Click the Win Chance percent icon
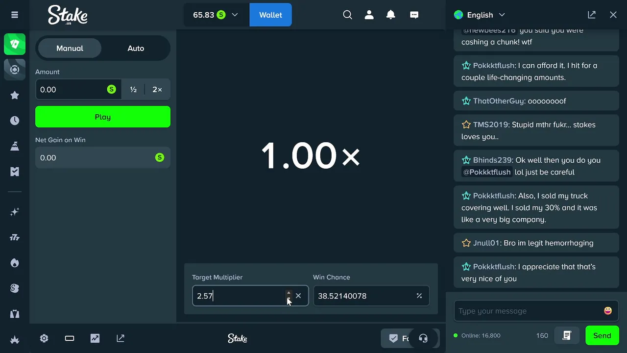This screenshot has height=353, width=627. (x=419, y=296)
